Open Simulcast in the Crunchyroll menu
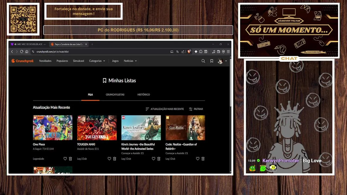Screen dimensions: 347x195 [x=78, y=61]
